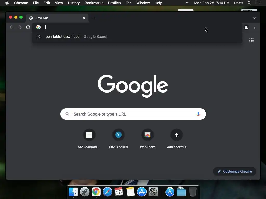Click the Google icon in address bar

(x=38, y=27)
